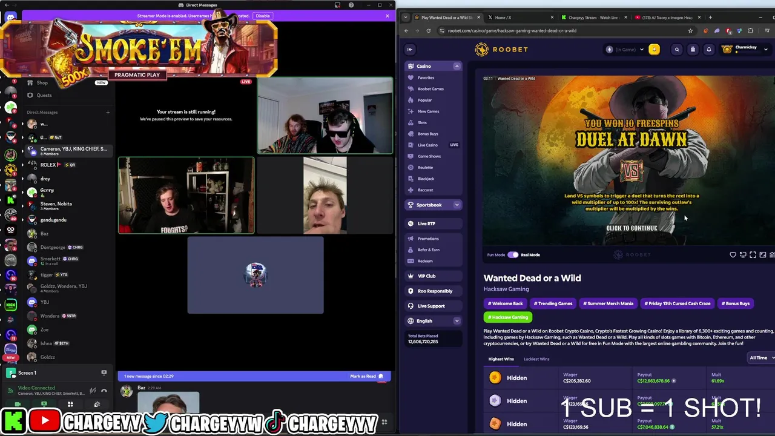Click the yellow deposit wallet button
This screenshot has height=436, width=775.
coord(654,50)
